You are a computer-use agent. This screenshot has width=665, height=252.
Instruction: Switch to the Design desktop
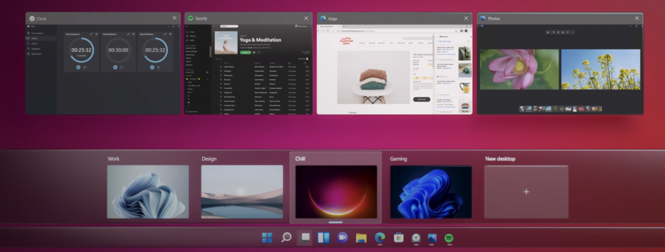coord(242,192)
